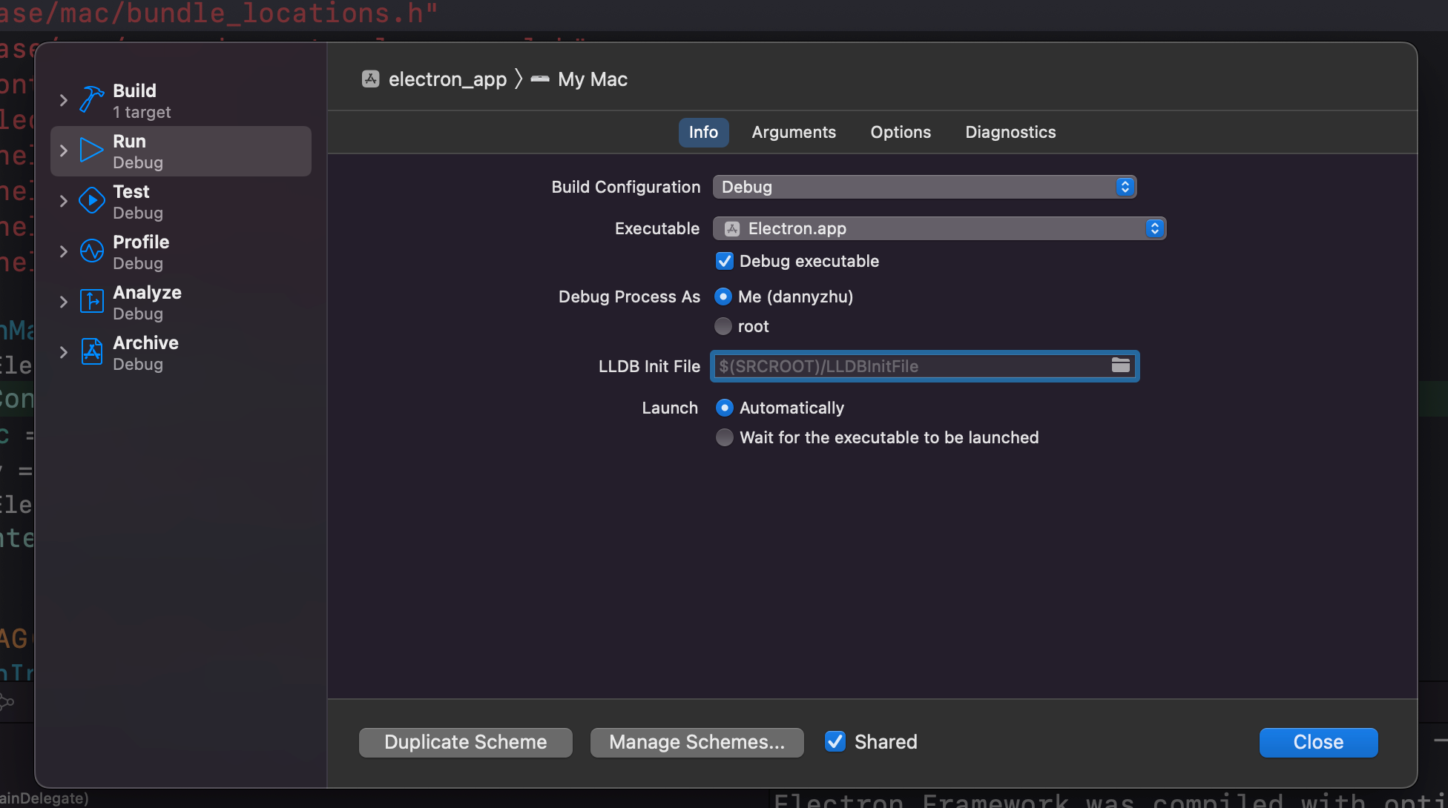Click the My Mac destination breadcrumb

click(x=579, y=79)
